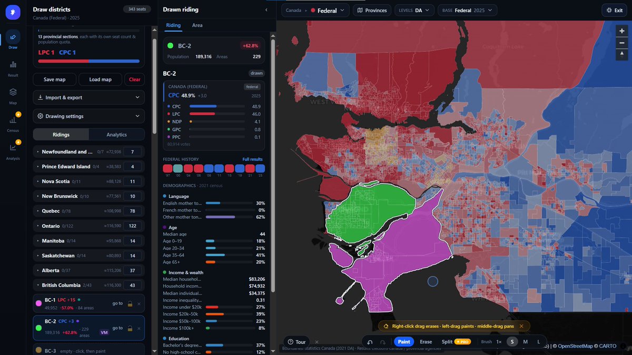Delete riding BC-2 with its X
This screenshot has width=632, height=355.
tap(139, 328)
